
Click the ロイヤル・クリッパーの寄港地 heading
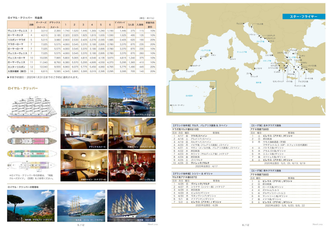(23, 187)
